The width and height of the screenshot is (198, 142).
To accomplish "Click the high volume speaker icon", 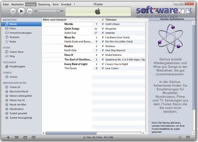I will tap(62, 11).
